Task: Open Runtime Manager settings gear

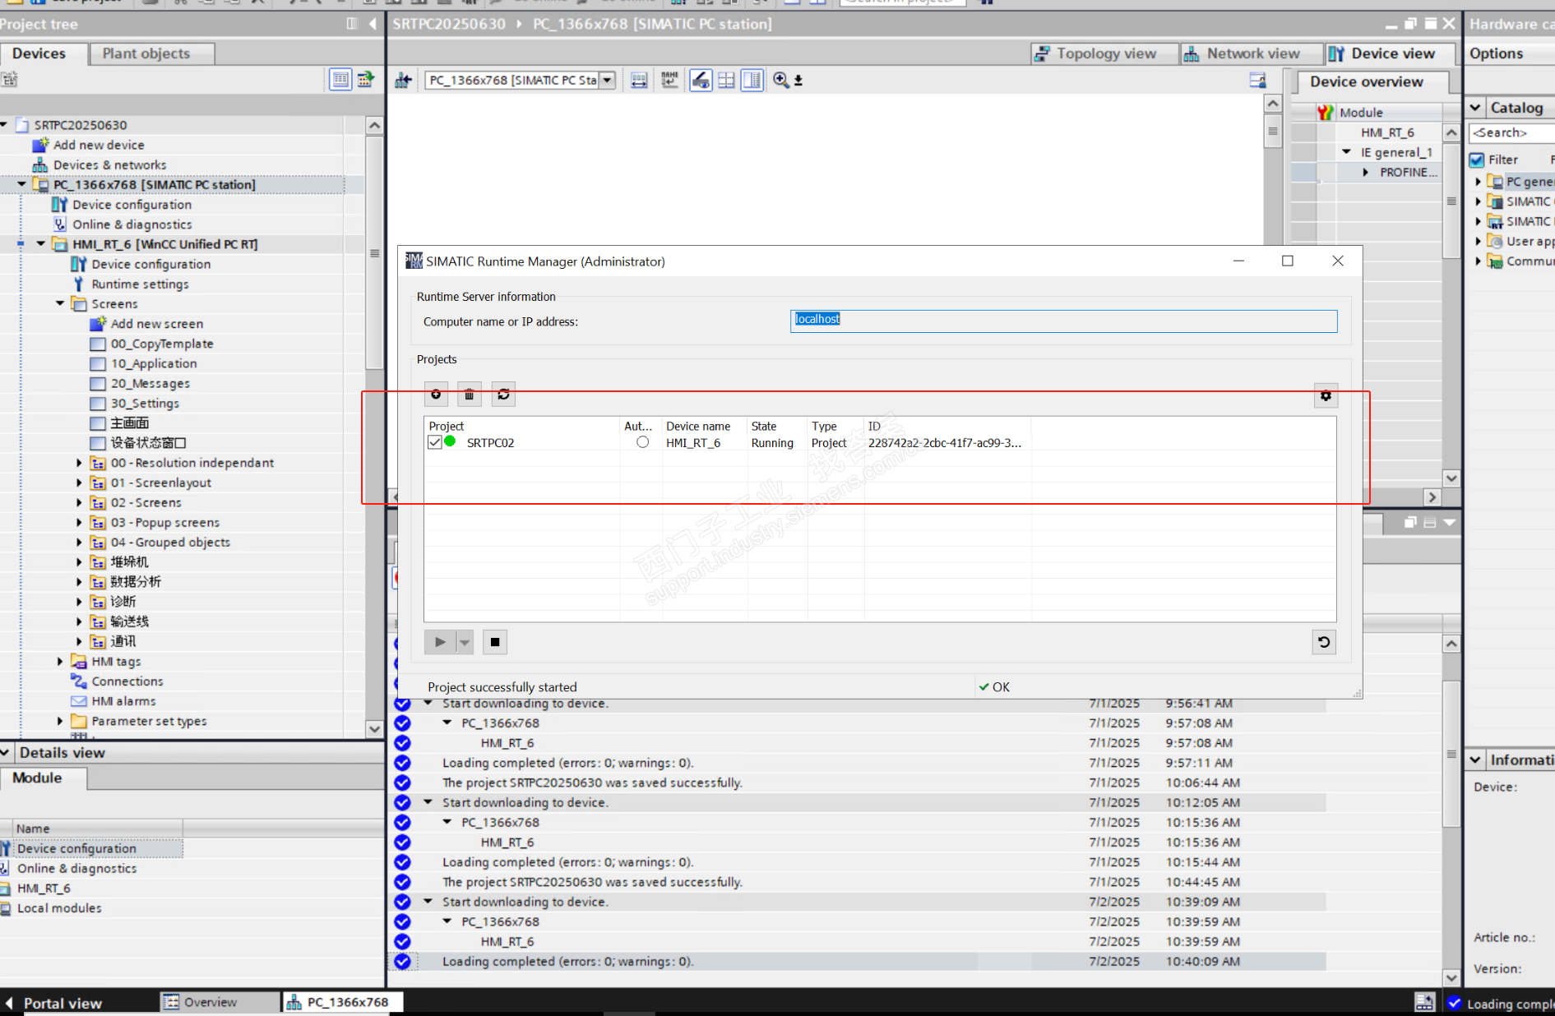Action: (1326, 395)
